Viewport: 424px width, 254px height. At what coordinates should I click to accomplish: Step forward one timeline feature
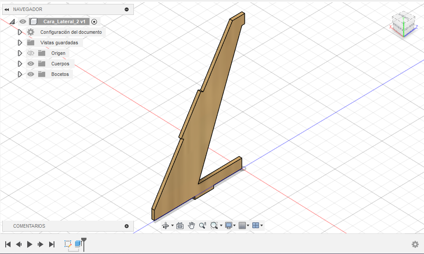click(40, 244)
